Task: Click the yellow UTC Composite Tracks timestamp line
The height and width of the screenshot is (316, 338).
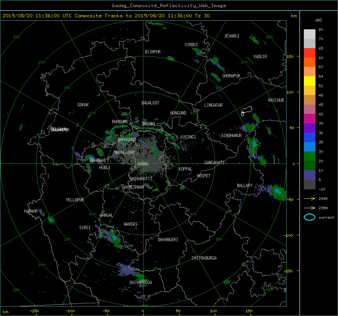Action: point(106,16)
